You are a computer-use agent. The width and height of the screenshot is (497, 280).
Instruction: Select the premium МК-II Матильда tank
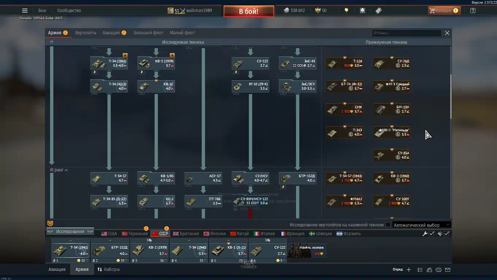tap(392, 132)
